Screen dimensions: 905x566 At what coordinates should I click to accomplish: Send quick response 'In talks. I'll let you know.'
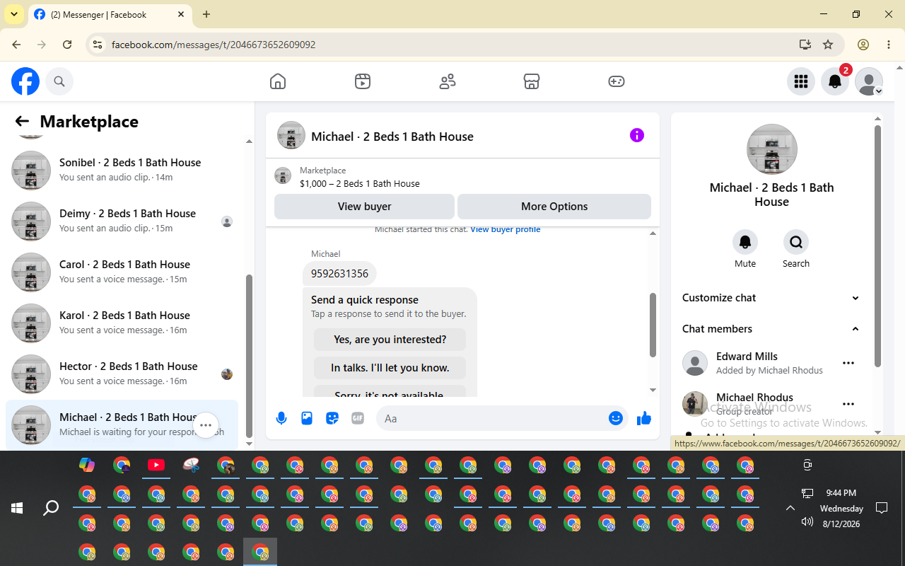point(390,368)
